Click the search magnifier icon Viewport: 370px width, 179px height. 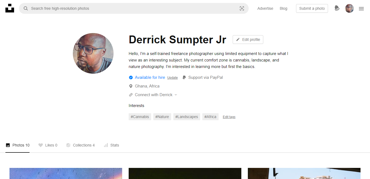point(26,8)
